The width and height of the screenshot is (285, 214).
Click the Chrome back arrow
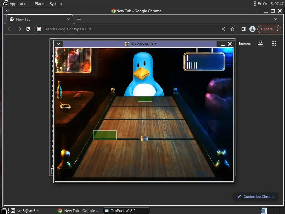pyautogui.click(x=10, y=29)
